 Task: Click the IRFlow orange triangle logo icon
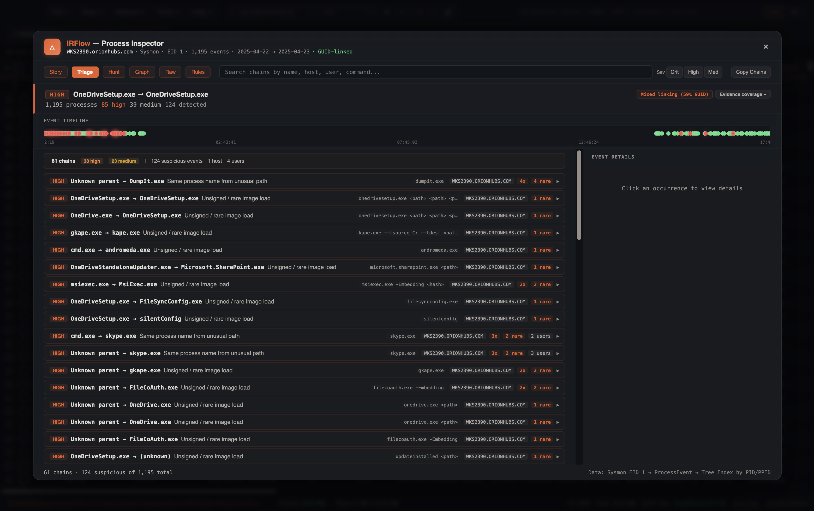(52, 47)
